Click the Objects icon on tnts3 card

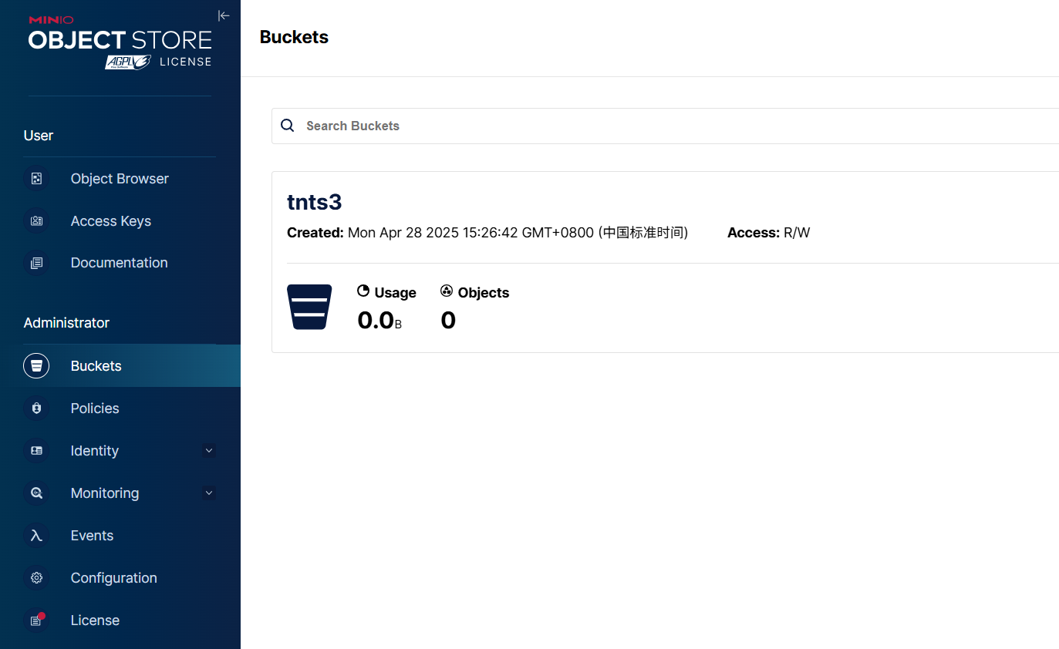(447, 291)
